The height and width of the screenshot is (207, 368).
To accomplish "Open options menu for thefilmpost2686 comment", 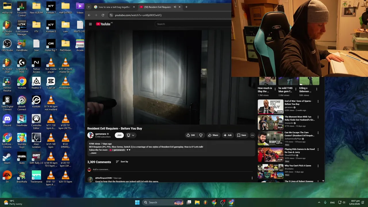I will (x=252, y=178).
